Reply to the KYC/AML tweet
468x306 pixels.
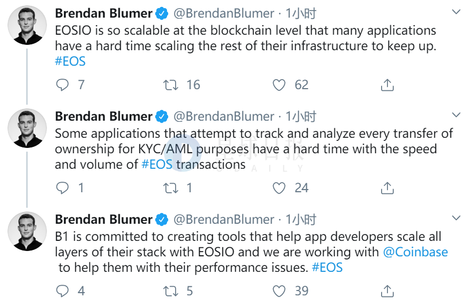(x=62, y=188)
